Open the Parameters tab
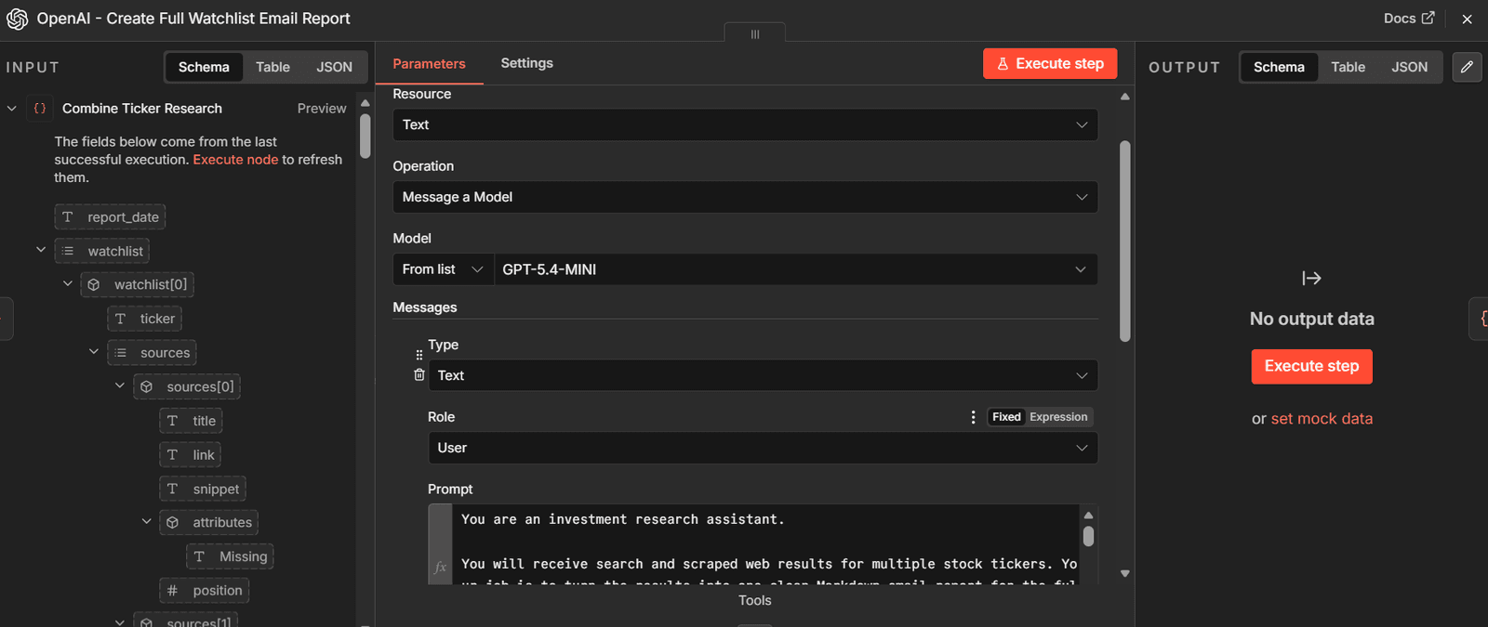Screen dimensions: 1488x627 point(429,63)
